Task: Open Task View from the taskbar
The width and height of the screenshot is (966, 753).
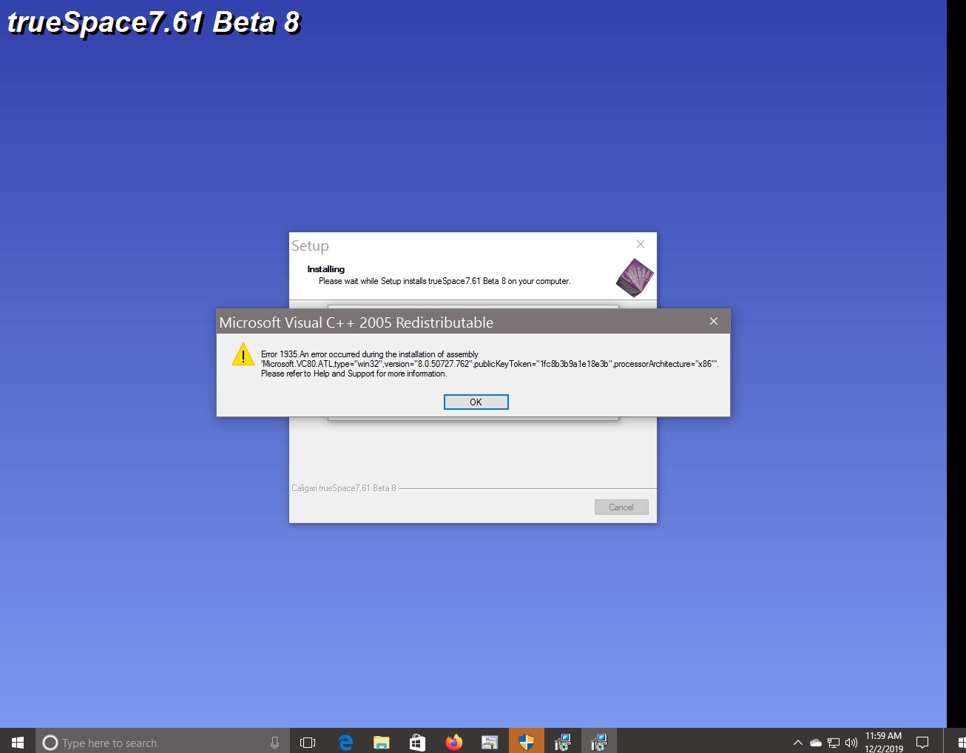Action: click(x=308, y=742)
